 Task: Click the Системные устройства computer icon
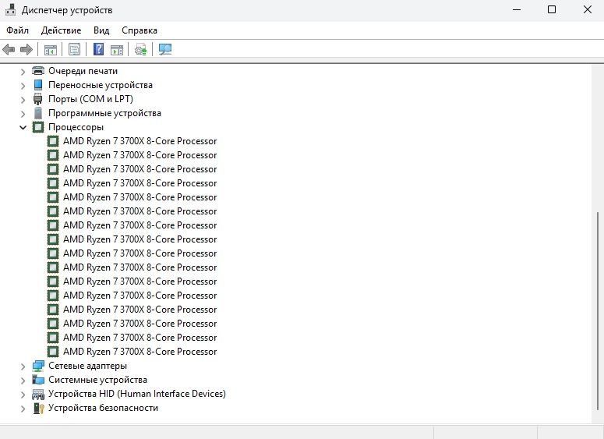(38, 380)
